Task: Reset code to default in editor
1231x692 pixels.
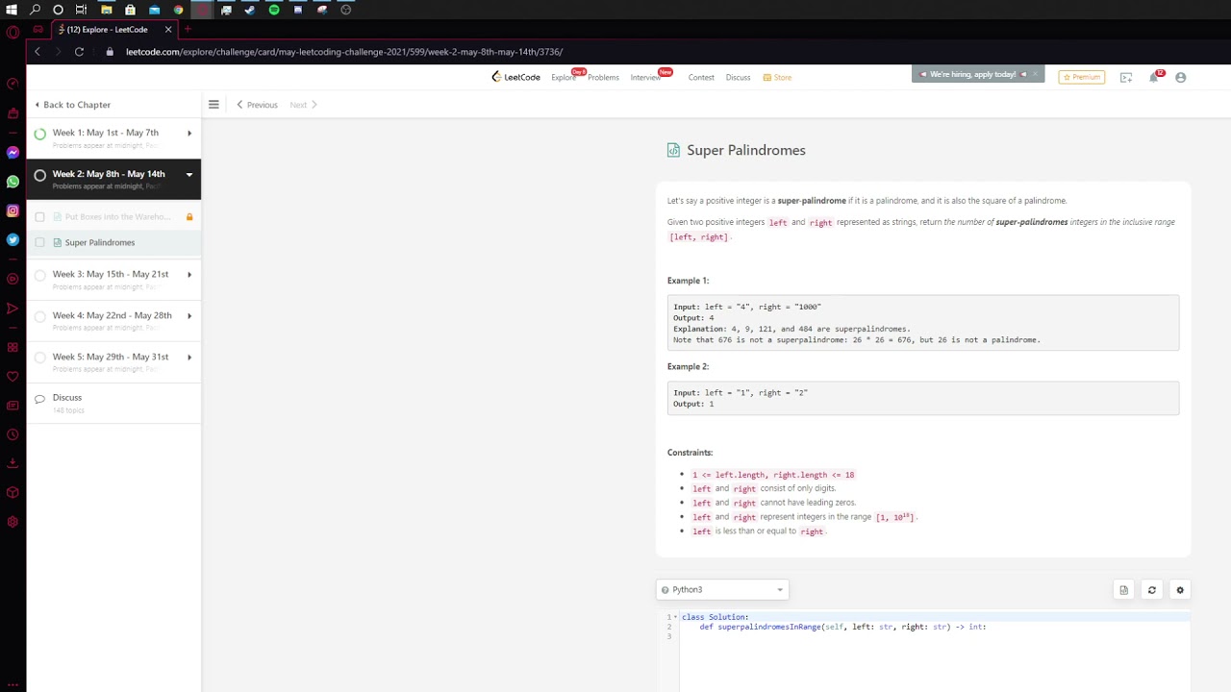Action: (1151, 590)
